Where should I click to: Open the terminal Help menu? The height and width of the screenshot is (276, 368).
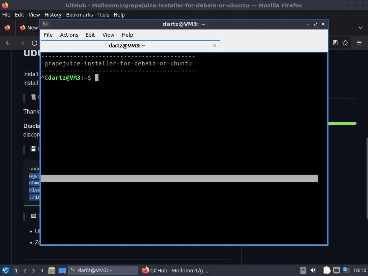(x=128, y=35)
